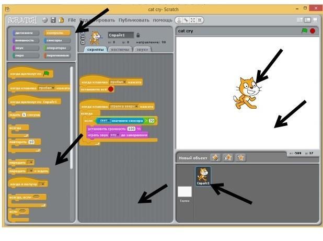The image size is (323, 241).
Task: Click the всегда, если palette block
Action: 28,200
